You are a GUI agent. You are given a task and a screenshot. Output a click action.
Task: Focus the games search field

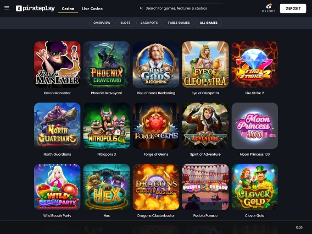(182, 8)
